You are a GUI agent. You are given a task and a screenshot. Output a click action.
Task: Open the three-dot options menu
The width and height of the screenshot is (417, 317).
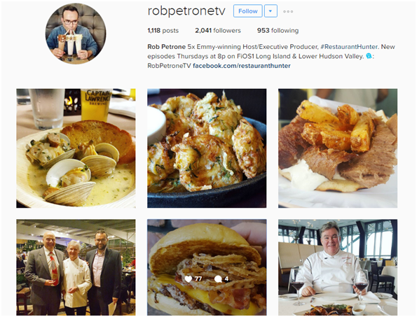(288, 11)
